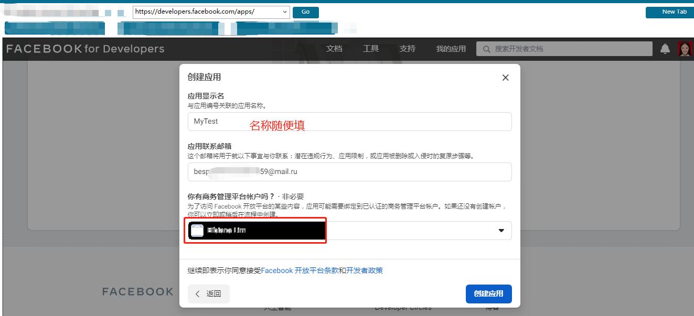Click the search developer docs magnifier icon
694x316 pixels.
tap(486, 49)
